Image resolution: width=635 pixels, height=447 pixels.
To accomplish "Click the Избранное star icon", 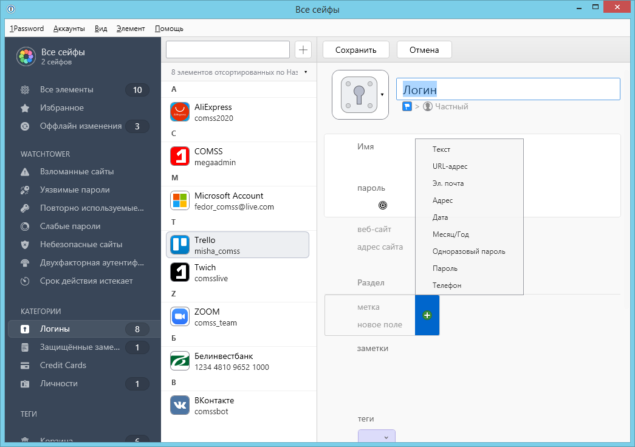I will coord(25,108).
